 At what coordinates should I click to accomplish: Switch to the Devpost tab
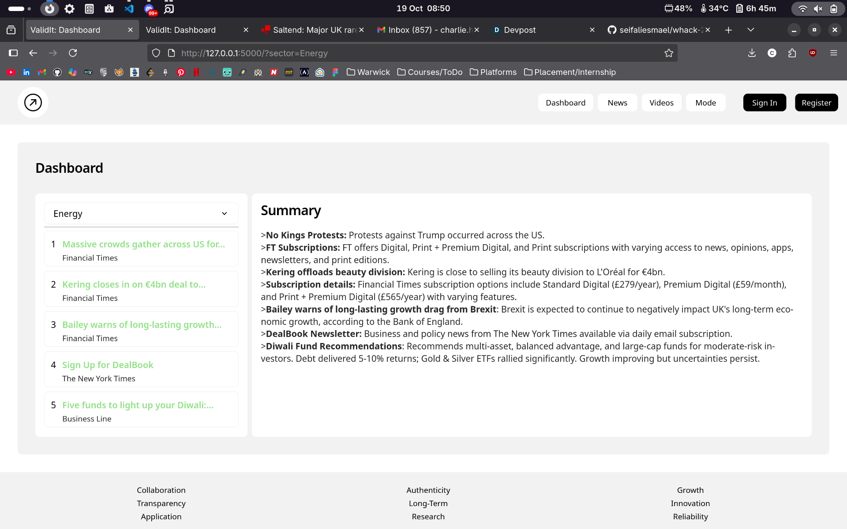519,30
